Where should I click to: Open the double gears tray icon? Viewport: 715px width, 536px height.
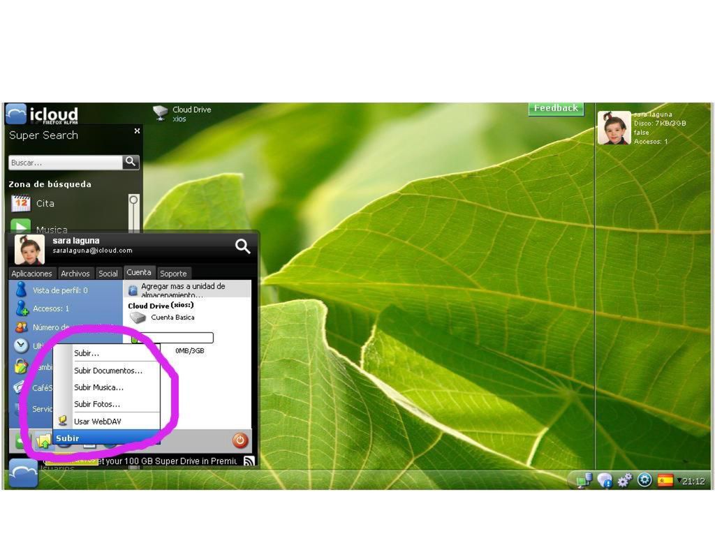click(x=625, y=480)
